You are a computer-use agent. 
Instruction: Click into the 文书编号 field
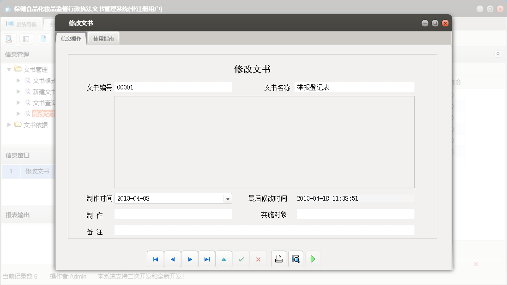click(x=173, y=87)
